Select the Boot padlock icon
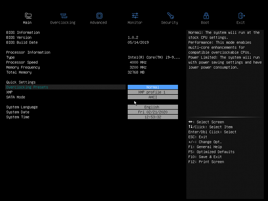This screenshot has height=201, width=268. (206, 16)
